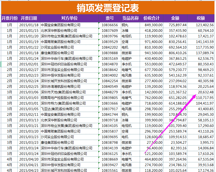Select amount cell 397,264.96

(x=175, y=160)
